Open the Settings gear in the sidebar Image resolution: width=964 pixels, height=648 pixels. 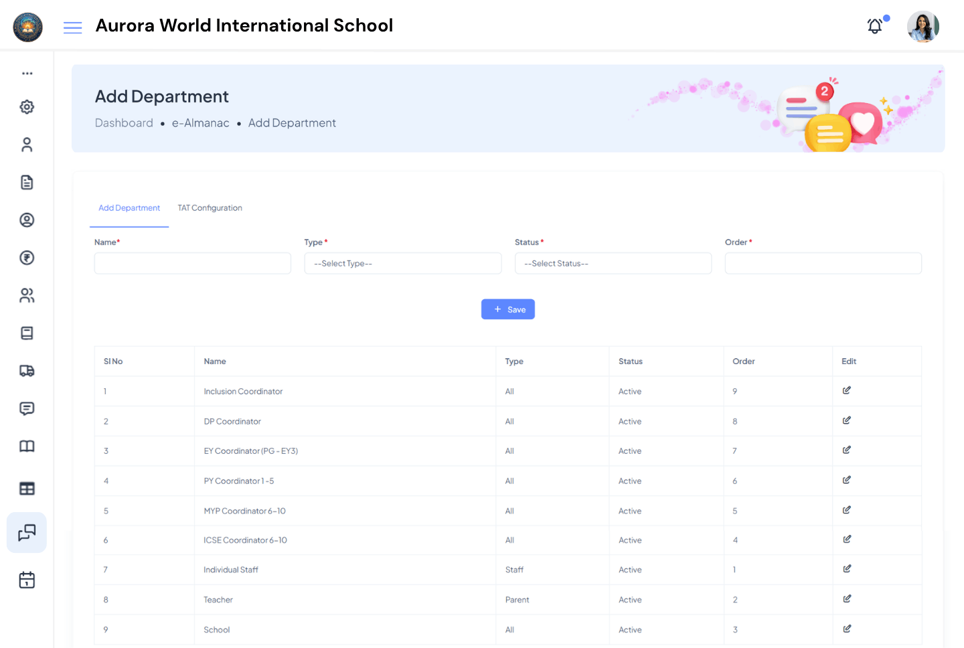(27, 106)
